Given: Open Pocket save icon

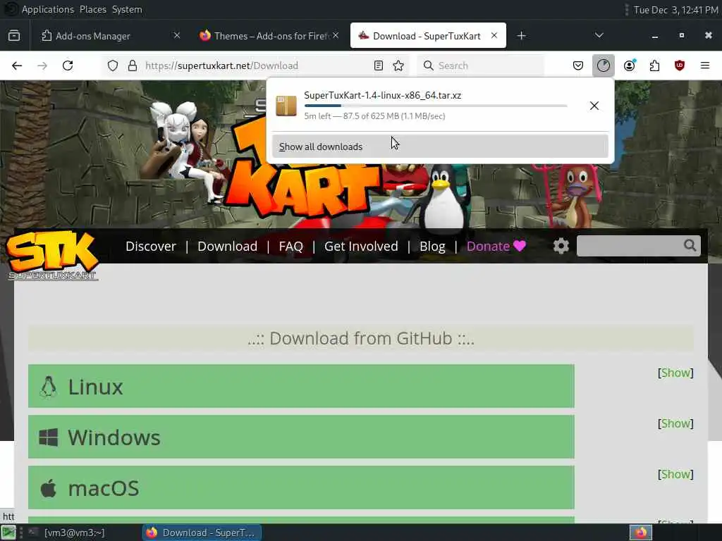Looking at the screenshot, I should click(578, 66).
